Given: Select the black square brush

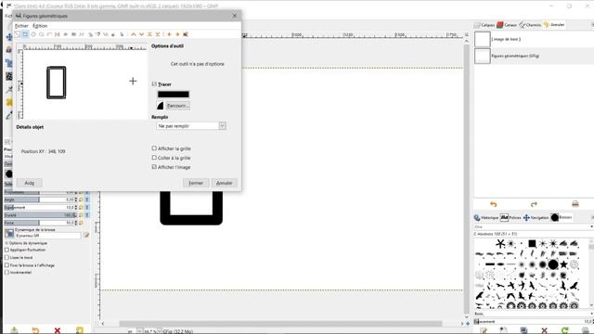Looking at the screenshot, I should click(x=532, y=243).
